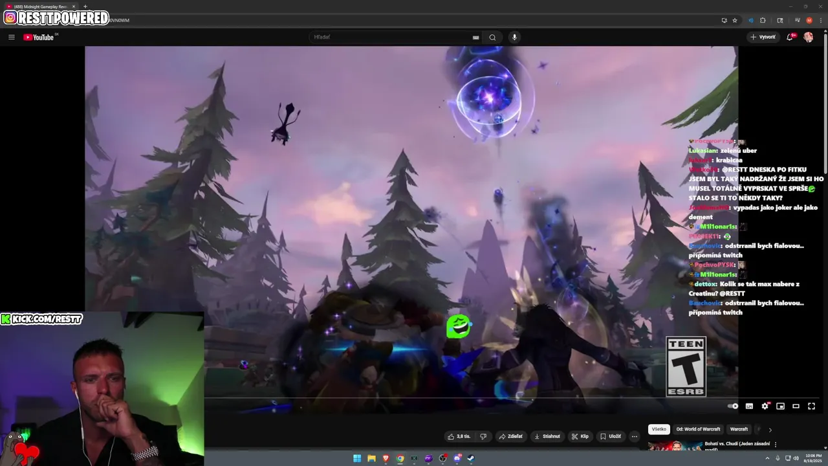Image resolution: width=828 pixels, height=466 pixels.
Task: Enter fullscreen on the video
Action: point(811,406)
